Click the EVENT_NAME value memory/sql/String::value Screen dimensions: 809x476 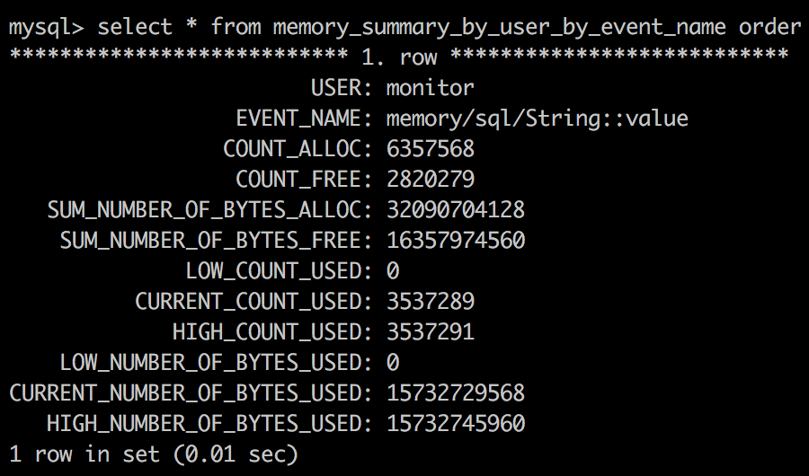[537, 119]
